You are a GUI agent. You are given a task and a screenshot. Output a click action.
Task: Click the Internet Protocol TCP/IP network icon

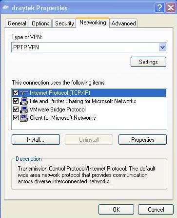[x=24, y=93]
